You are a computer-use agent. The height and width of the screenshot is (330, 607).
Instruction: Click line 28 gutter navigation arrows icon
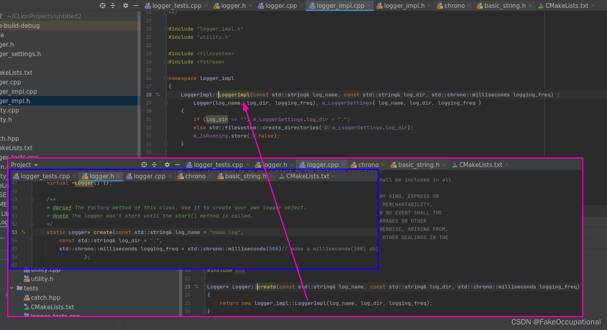point(158,94)
